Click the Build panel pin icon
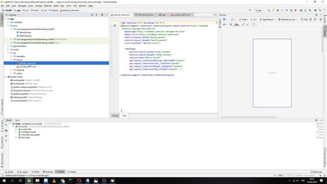Viewport: 327px width, 184px height. click(x=6, y=136)
